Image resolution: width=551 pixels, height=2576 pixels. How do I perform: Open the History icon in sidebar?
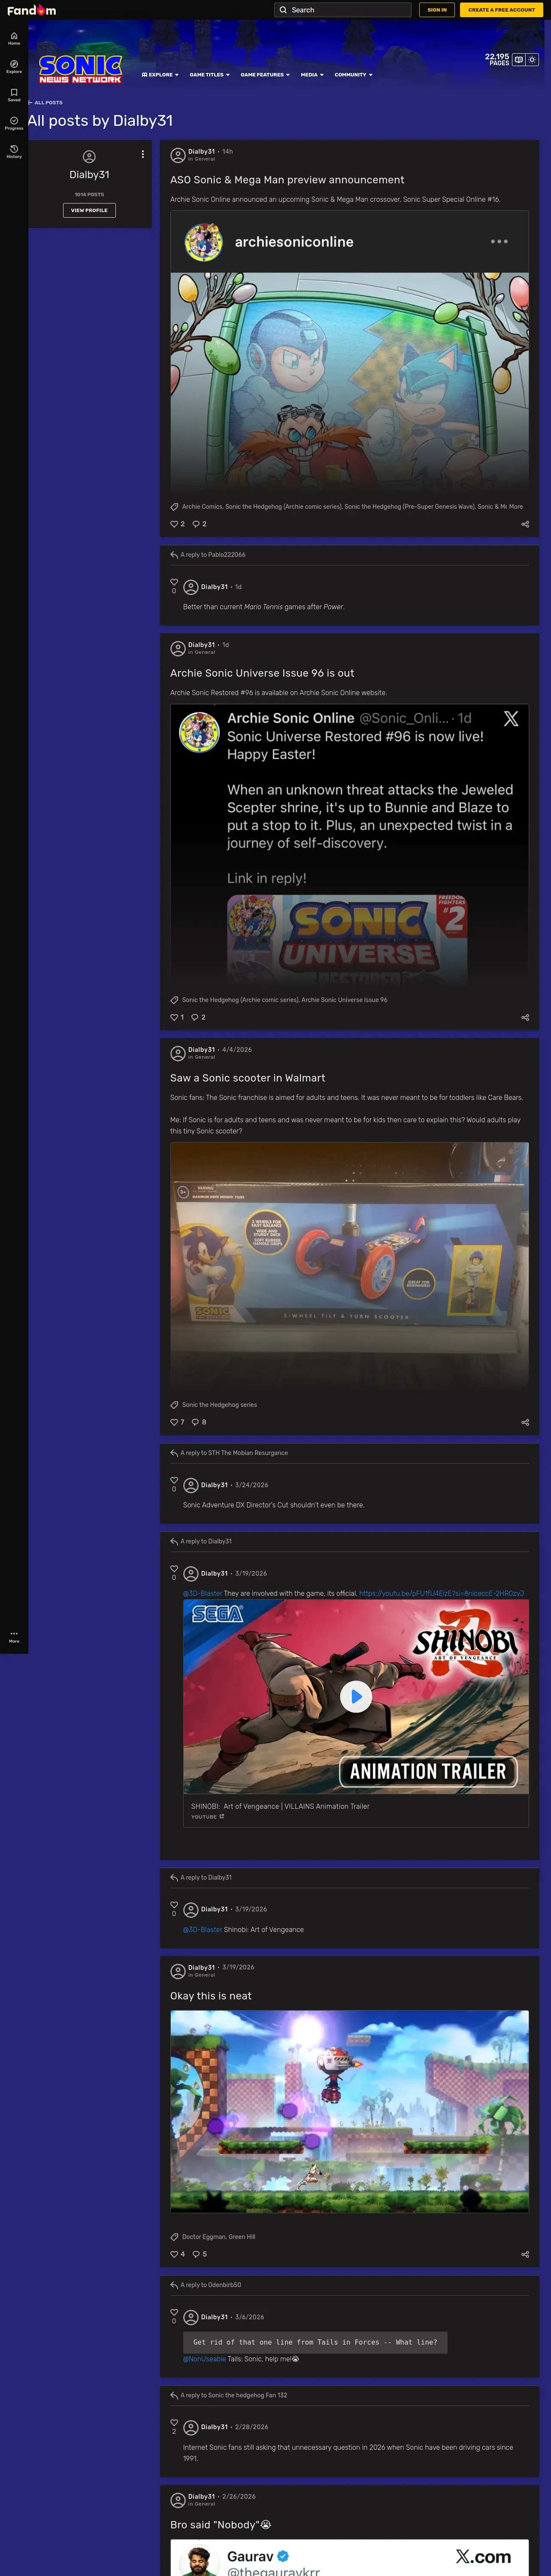click(14, 151)
